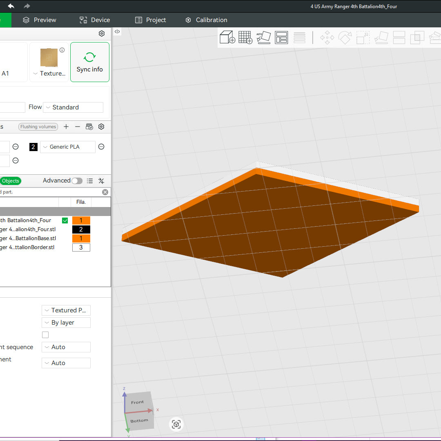Select the Battalion4th_Four.stl object in the list
Screen dimensions: 441x441
[29, 229]
